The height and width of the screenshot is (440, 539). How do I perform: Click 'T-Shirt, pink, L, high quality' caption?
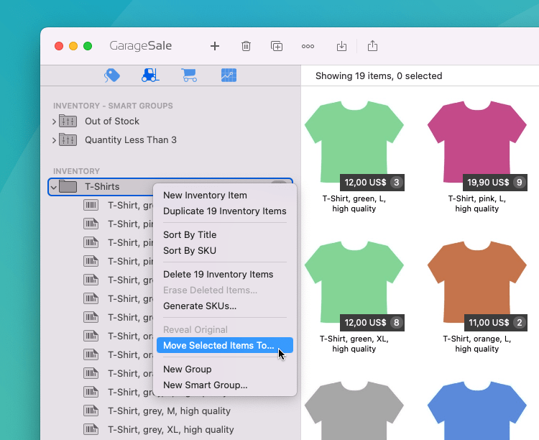click(x=476, y=203)
